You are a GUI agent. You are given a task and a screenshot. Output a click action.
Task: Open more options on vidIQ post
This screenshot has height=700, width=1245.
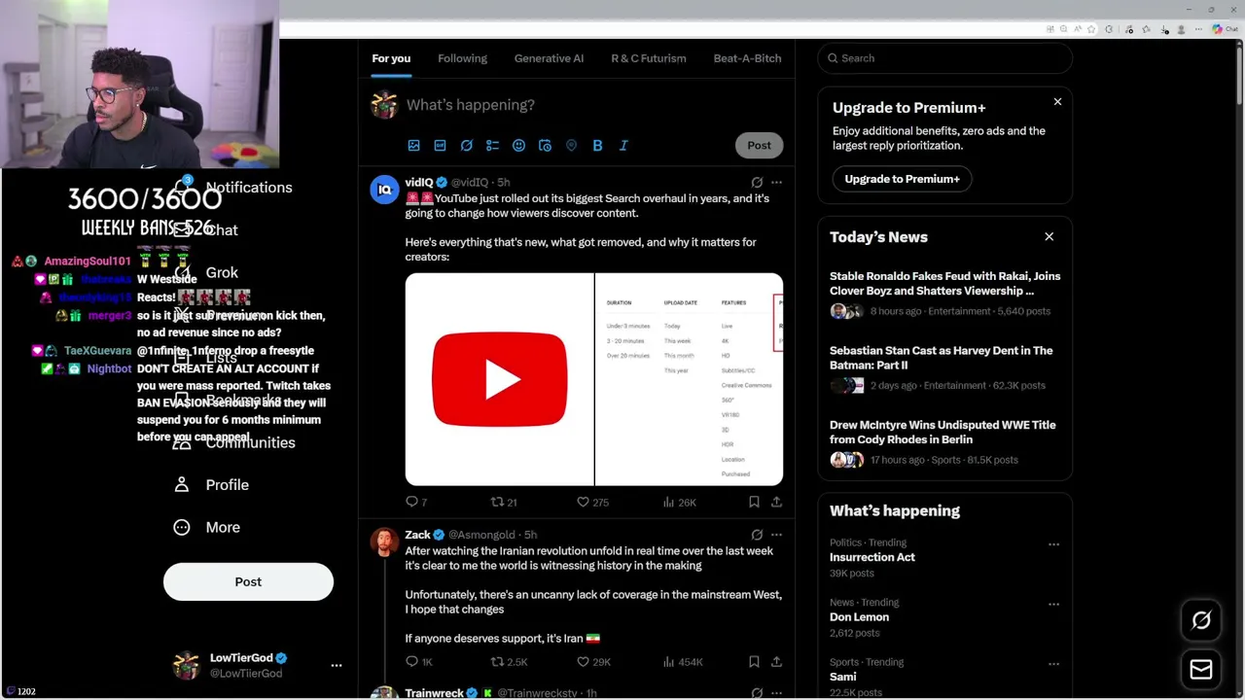pyautogui.click(x=776, y=182)
